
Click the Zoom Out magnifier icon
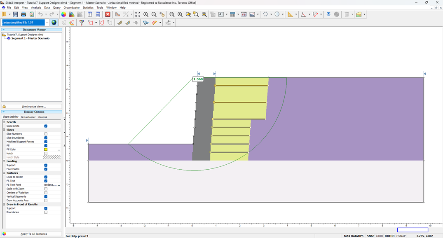[x=154, y=14]
